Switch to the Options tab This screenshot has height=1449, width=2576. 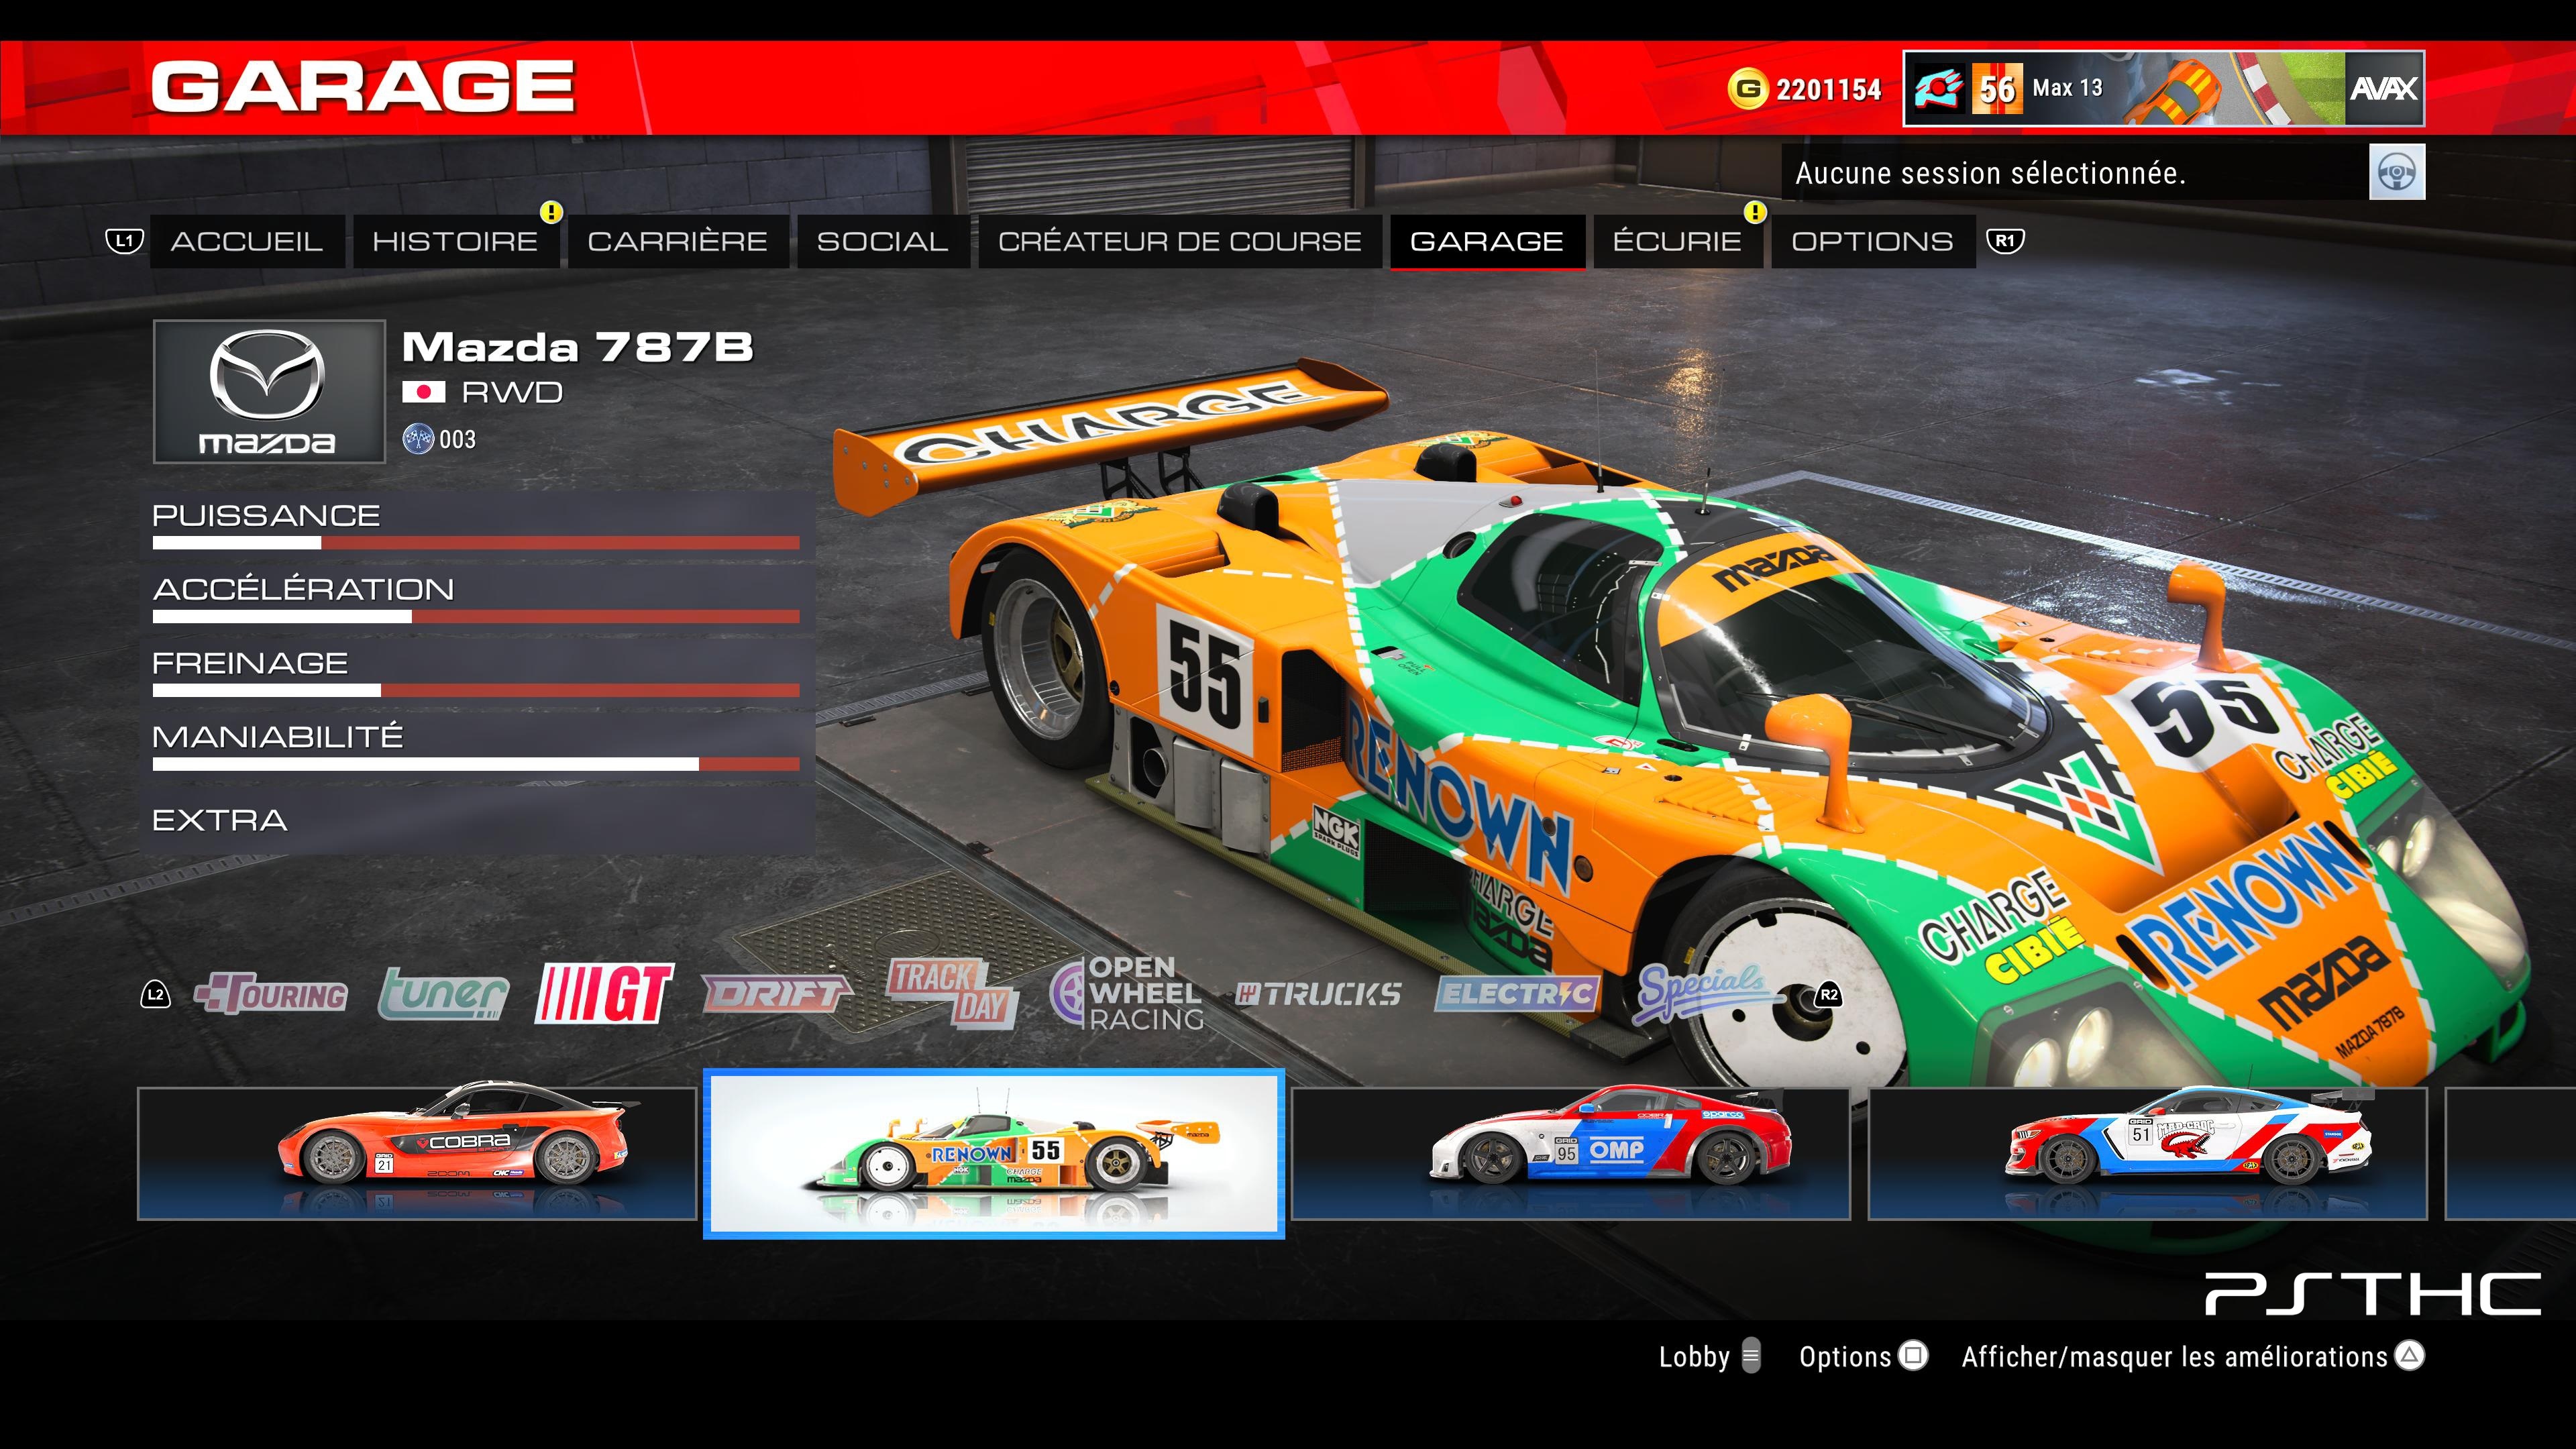point(1872,241)
